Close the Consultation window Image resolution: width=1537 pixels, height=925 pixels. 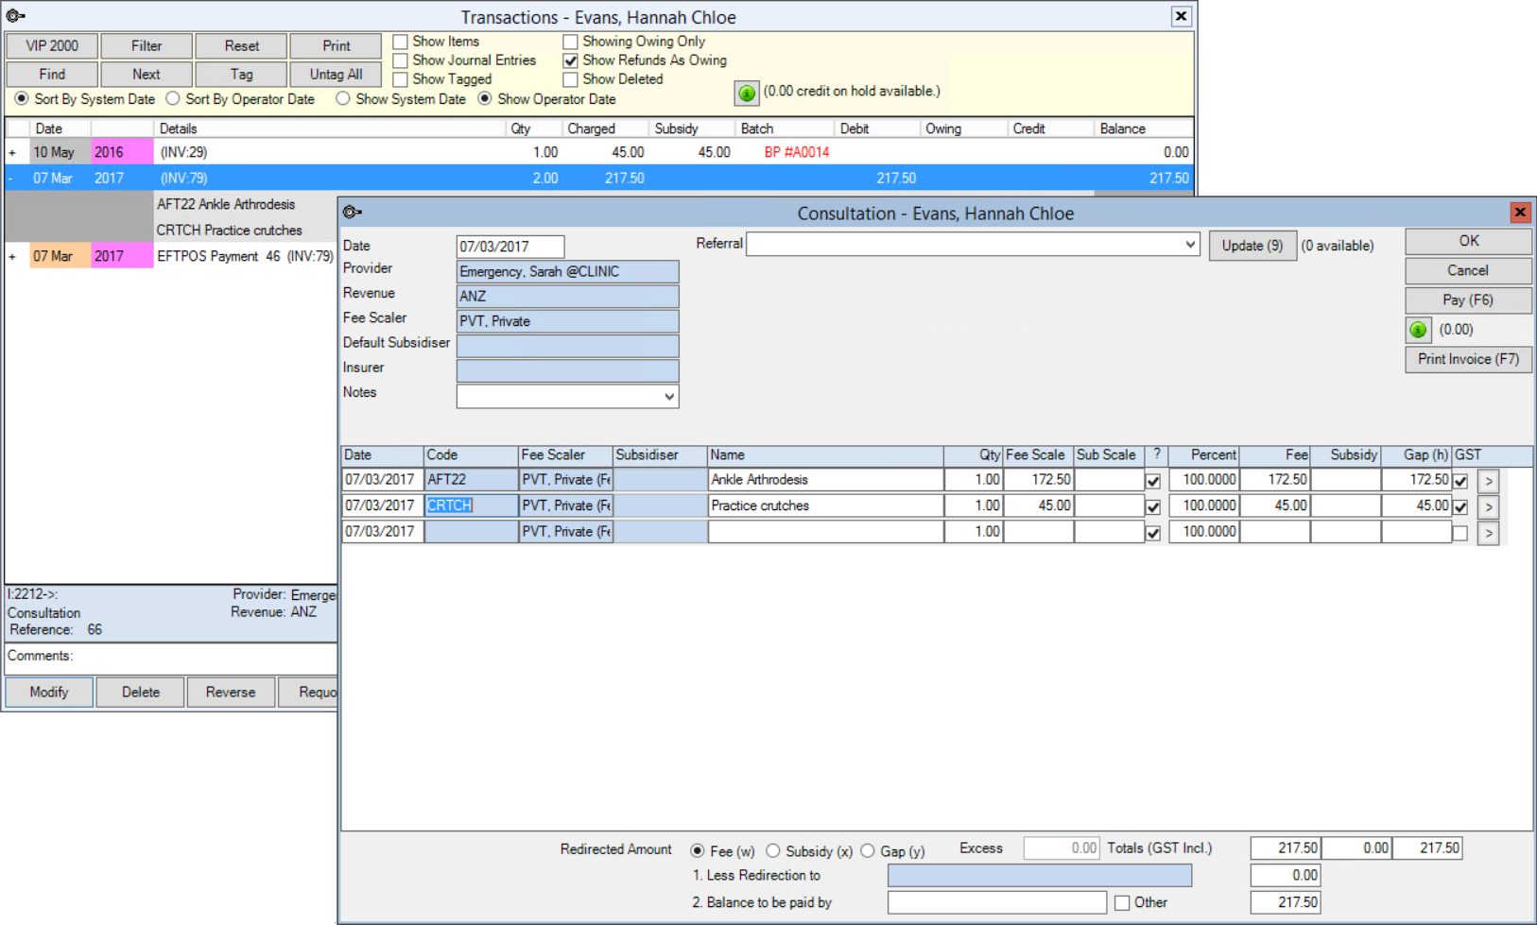(x=1520, y=213)
